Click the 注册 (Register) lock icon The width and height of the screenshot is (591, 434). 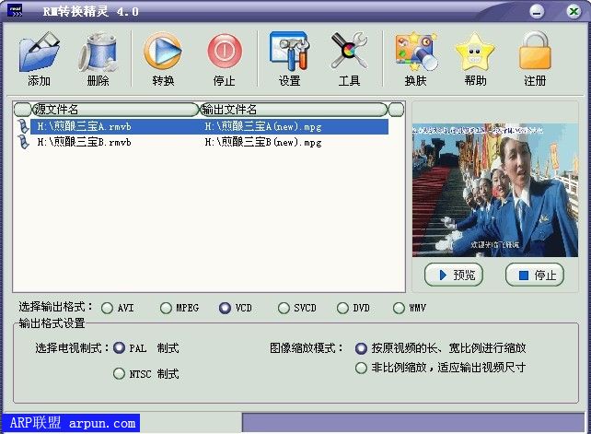pos(535,53)
